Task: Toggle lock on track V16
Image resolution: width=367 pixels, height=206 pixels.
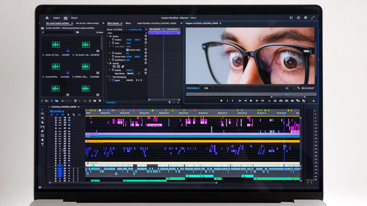Action: [x=56, y=128]
